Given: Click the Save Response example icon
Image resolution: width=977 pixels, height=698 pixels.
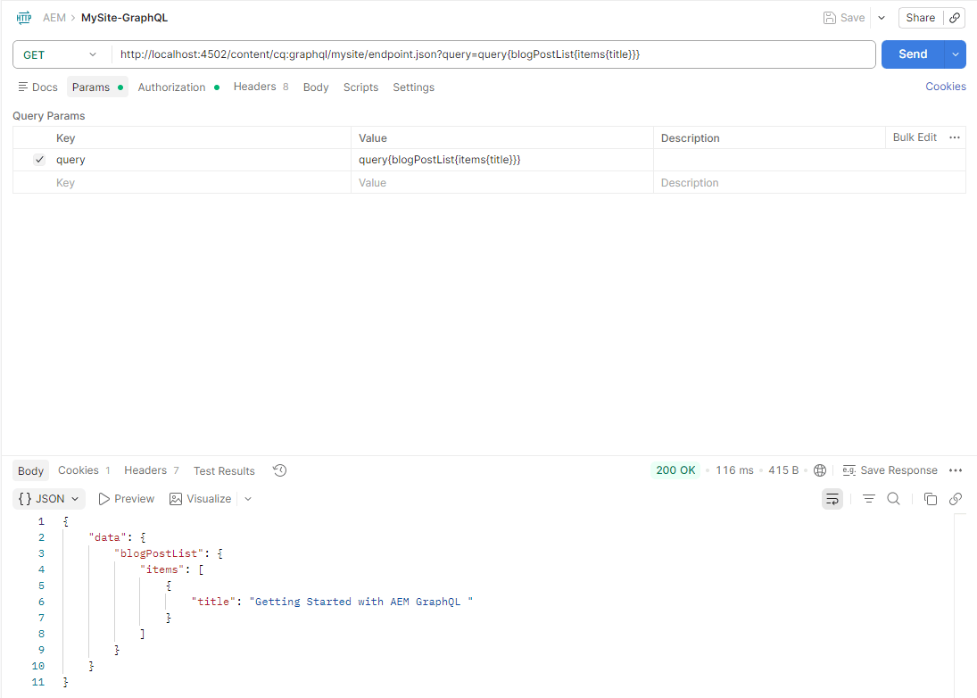Looking at the screenshot, I should [x=849, y=470].
